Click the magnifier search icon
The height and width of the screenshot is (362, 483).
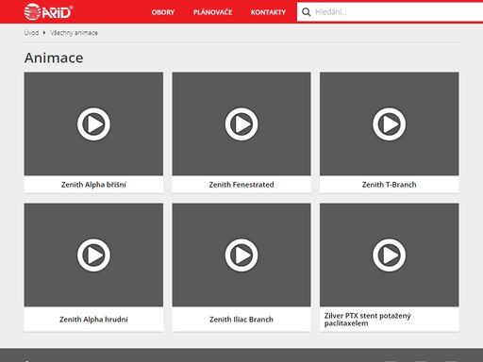click(306, 12)
